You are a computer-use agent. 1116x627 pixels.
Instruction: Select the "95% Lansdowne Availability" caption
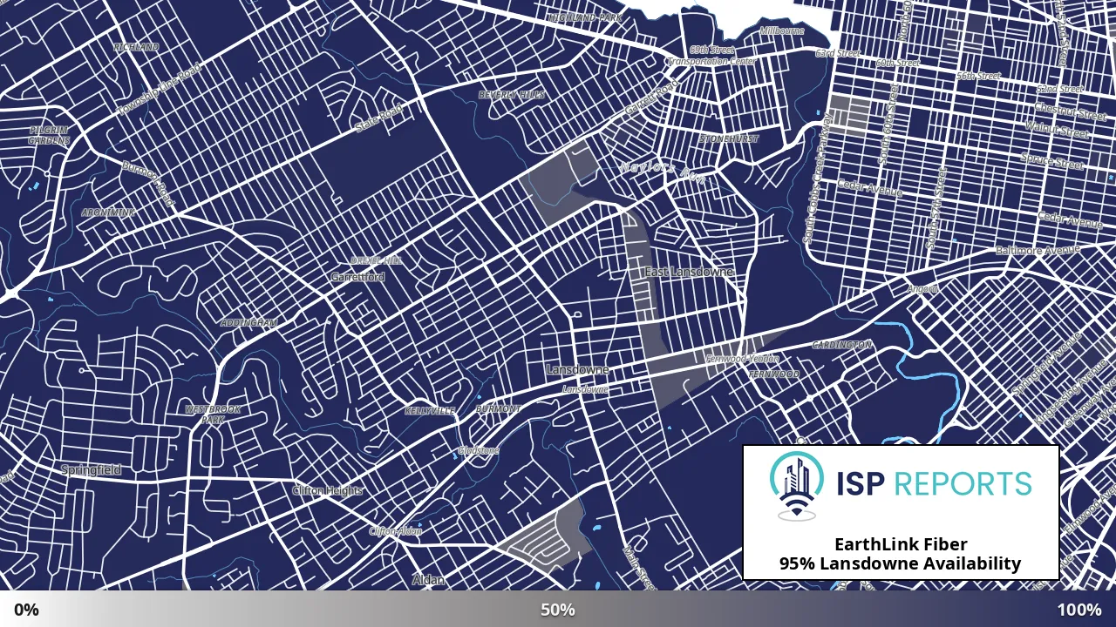click(901, 564)
